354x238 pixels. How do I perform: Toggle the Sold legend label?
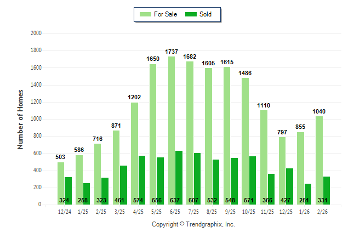click(x=205, y=14)
